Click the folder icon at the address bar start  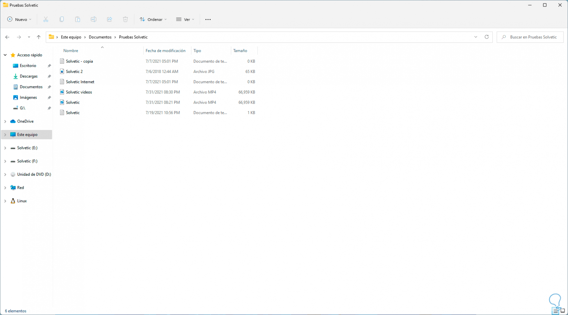[51, 37]
